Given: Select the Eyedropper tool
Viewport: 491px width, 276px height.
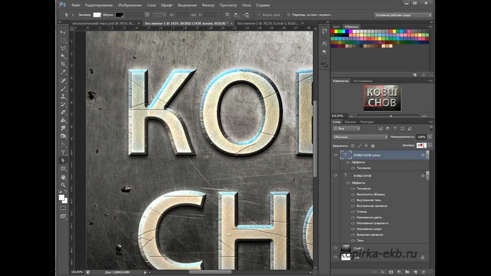Looking at the screenshot, I should tap(63, 72).
